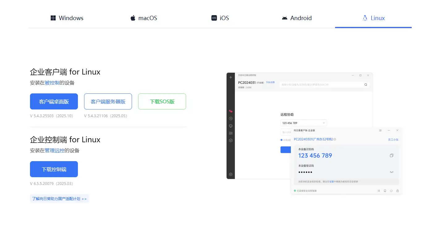Expand the identification code dropdown

point(323,123)
